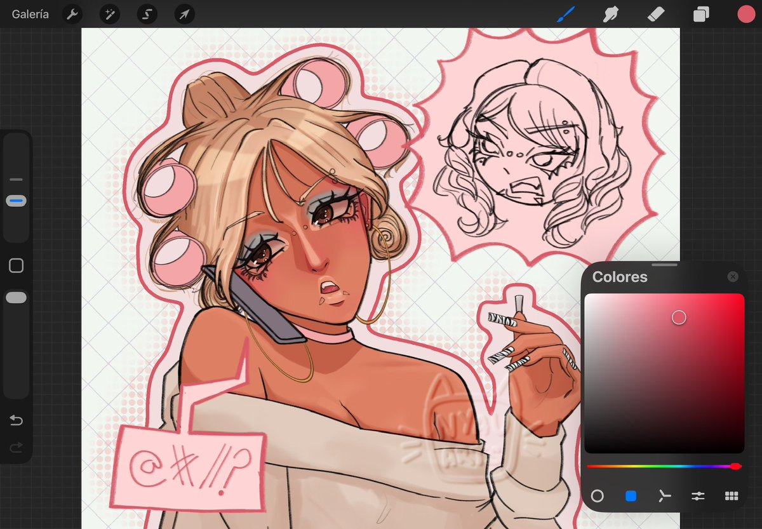Screen dimensions: 762x529
Task: Switch to the Harmony color mode
Action: 664,496
